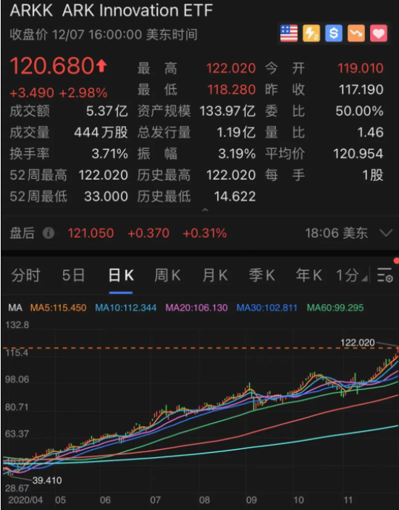Tap the 振幅 value 3.19%
This screenshot has width=399, height=510.
pos(237,154)
